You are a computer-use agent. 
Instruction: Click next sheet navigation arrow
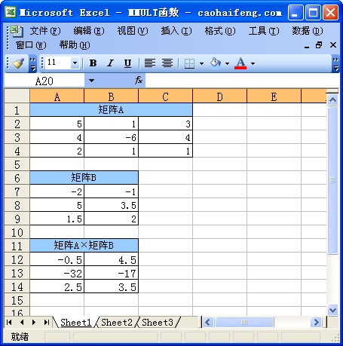pos(34,322)
